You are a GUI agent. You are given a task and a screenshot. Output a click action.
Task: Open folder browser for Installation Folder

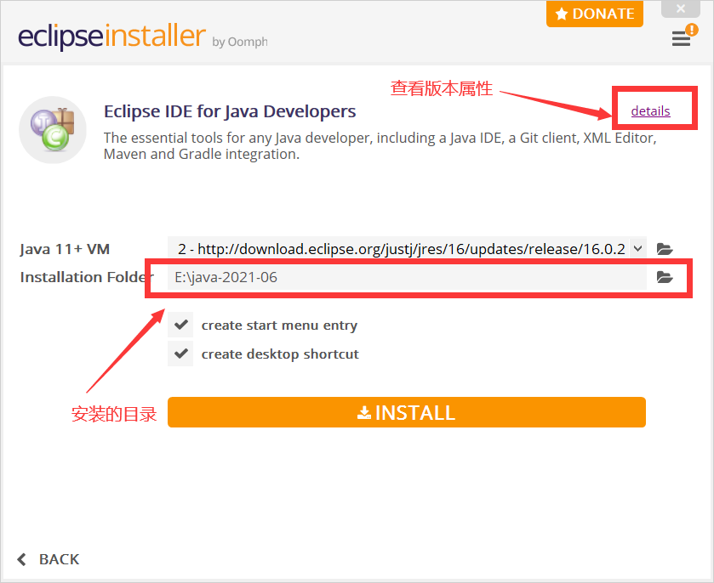(665, 277)
